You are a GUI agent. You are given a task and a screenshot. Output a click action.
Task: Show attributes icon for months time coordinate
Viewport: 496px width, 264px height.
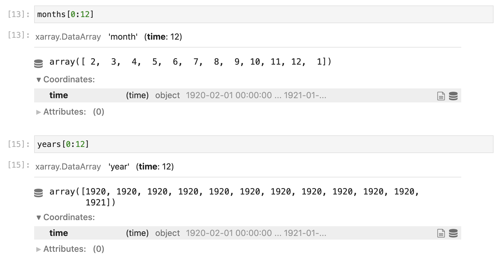tap(441, 96)
